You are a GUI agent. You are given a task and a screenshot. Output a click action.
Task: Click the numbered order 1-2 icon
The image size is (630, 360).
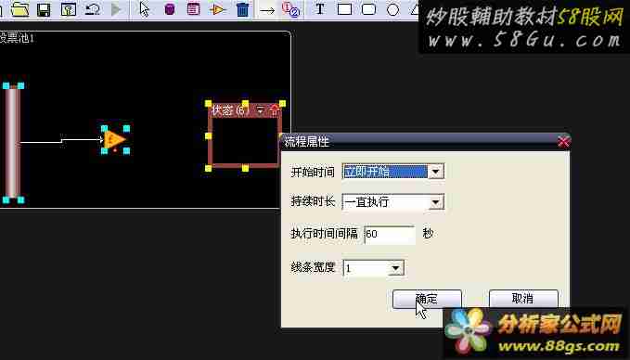tap(290, 9)
